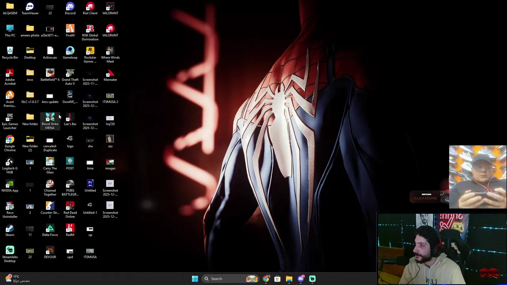Open Discord from the taskbar
Image resolution: width=507 pixels, height=285 pixels.
pyautogui.click(x=301, y=279)
